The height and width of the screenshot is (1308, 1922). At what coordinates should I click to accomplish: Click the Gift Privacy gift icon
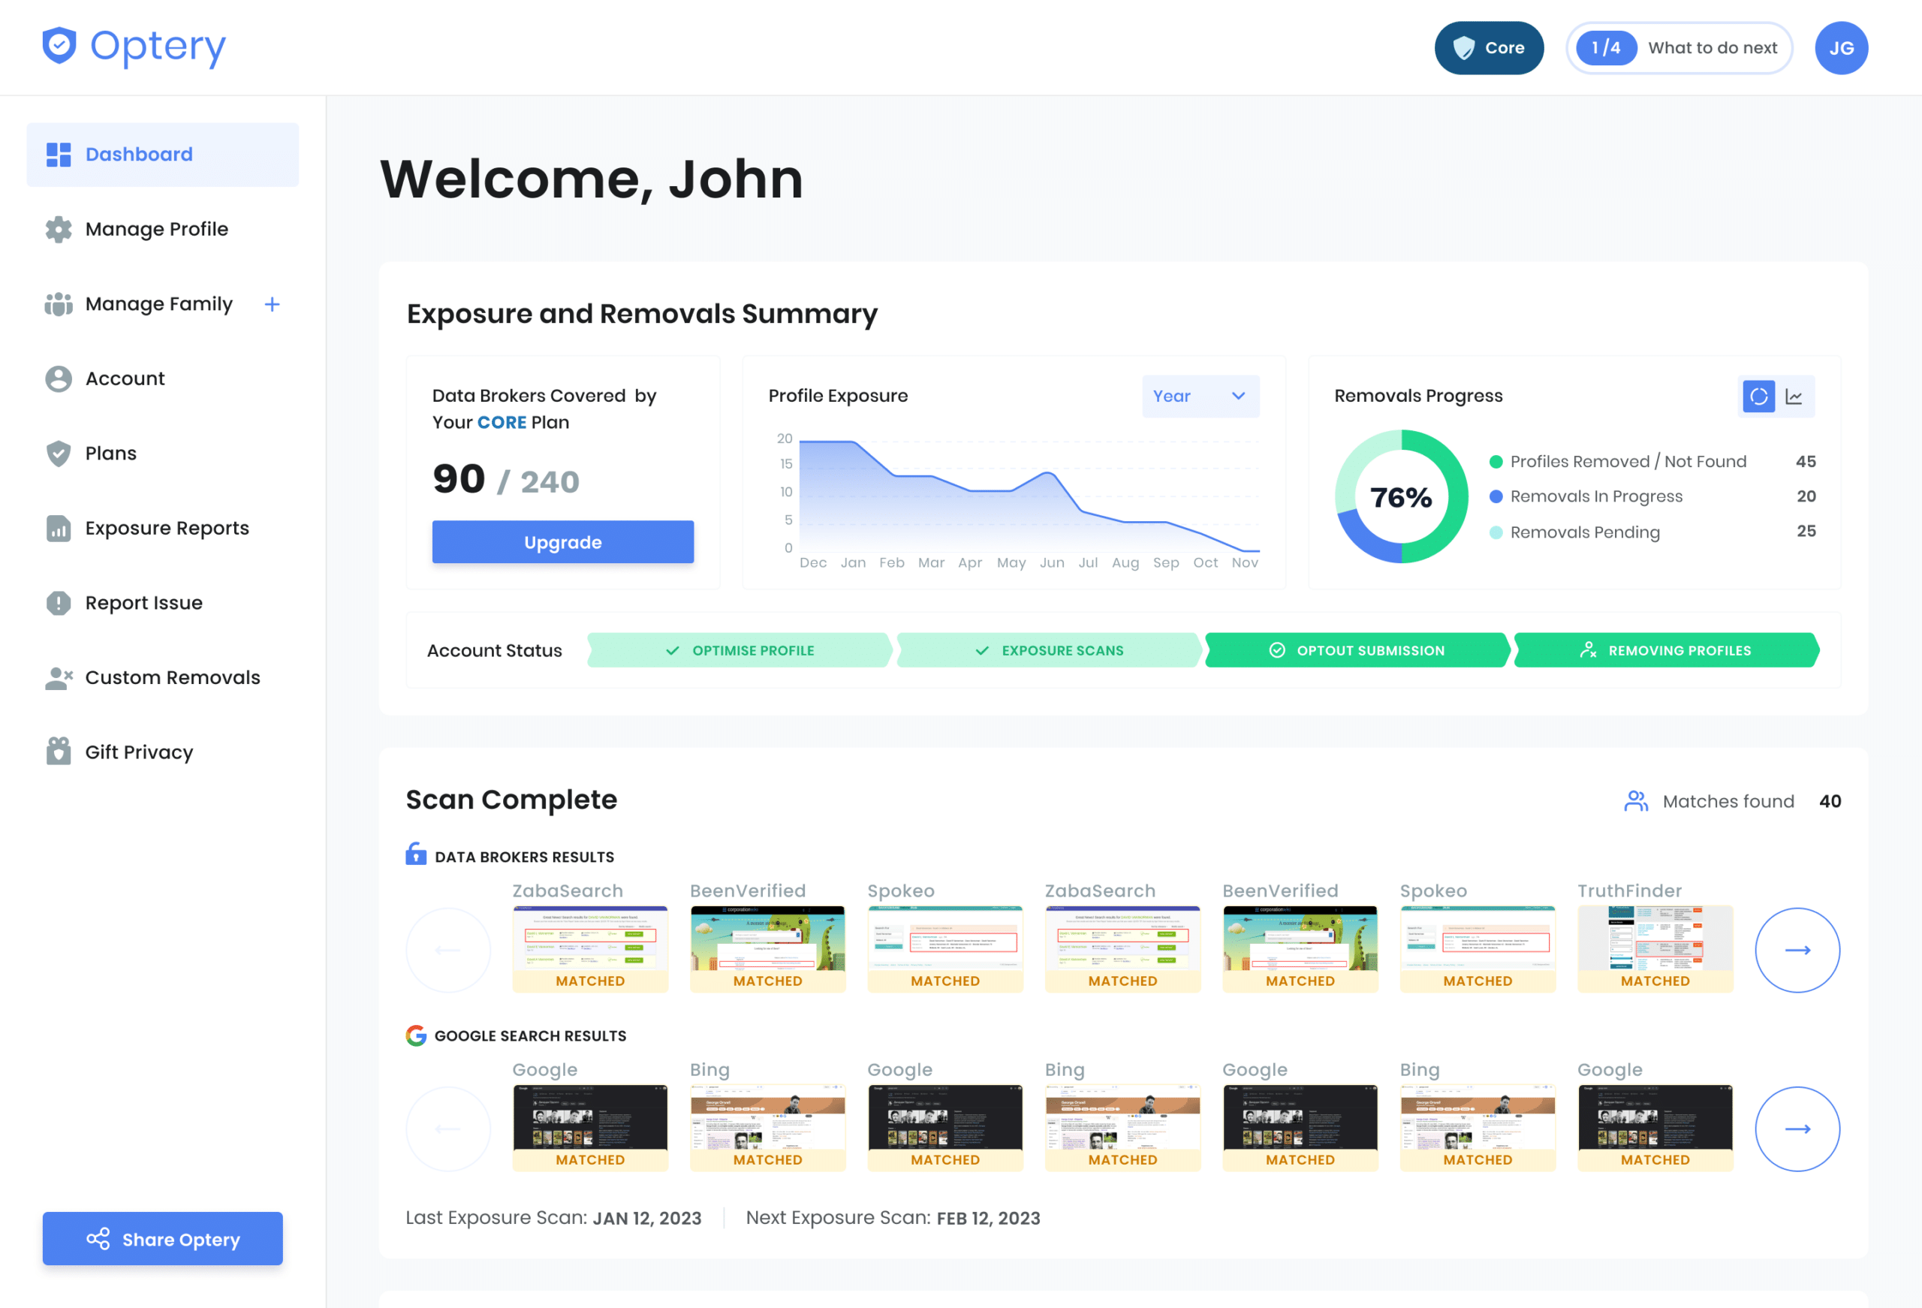(x=59, y=751)
